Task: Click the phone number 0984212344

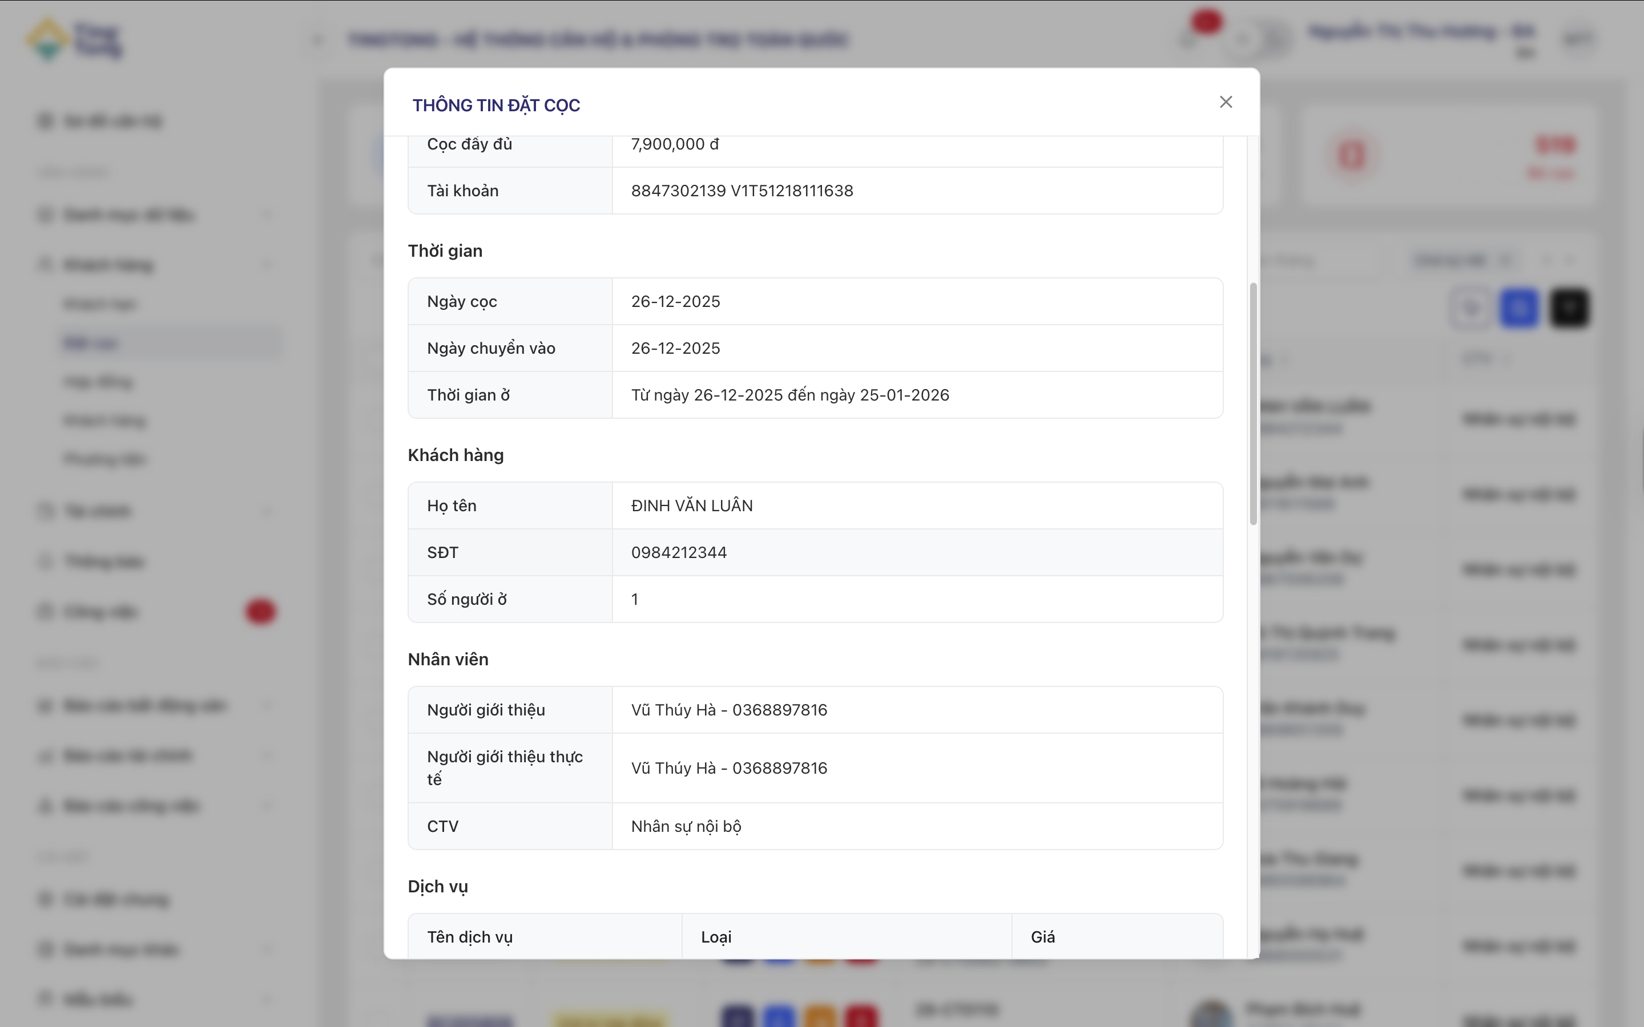Action: [679, 553]
